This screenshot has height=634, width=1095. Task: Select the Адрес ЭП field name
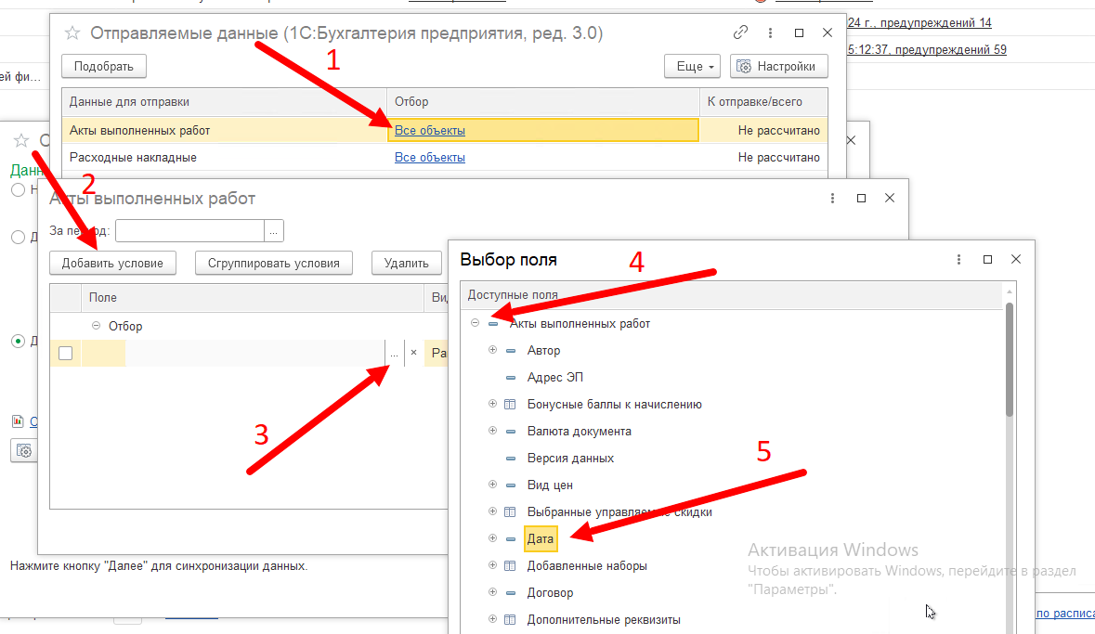click(555, 378)
